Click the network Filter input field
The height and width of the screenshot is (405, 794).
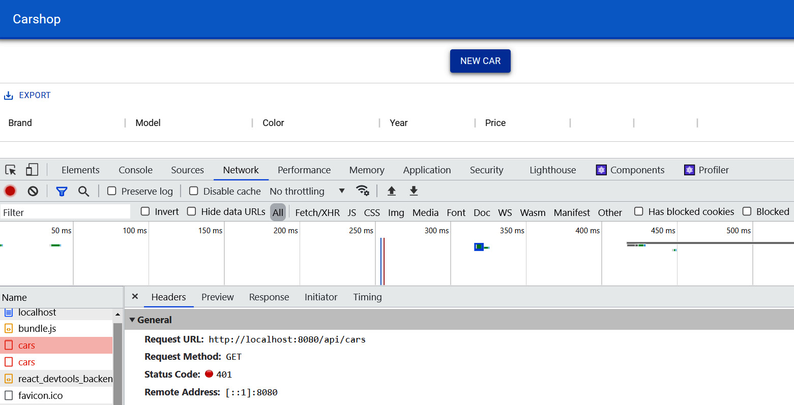tap(65, 212)
